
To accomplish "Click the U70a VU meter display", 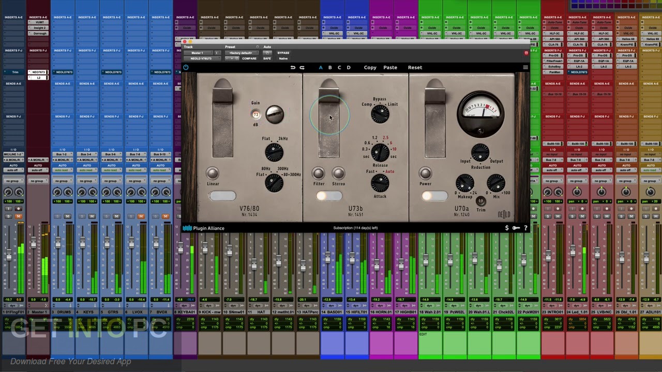I will coord(481,113).
